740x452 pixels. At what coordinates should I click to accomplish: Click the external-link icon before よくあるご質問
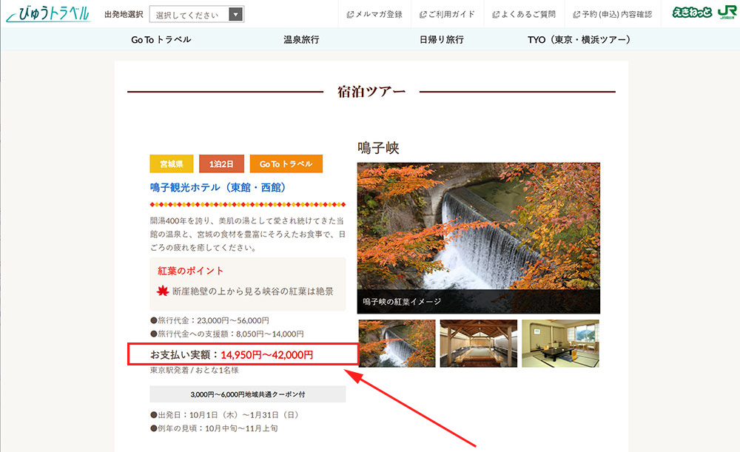[x=496, y=15]
